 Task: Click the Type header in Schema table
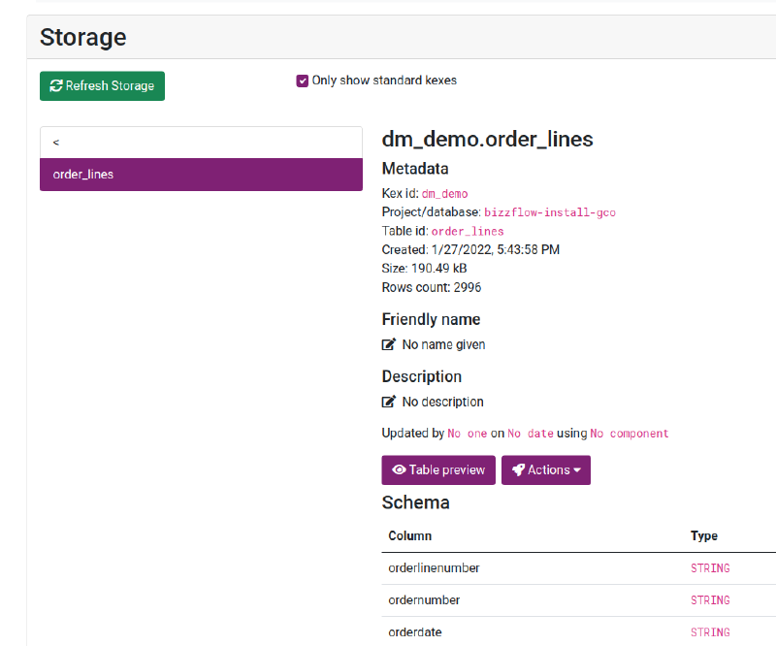(x=704, y=535)
